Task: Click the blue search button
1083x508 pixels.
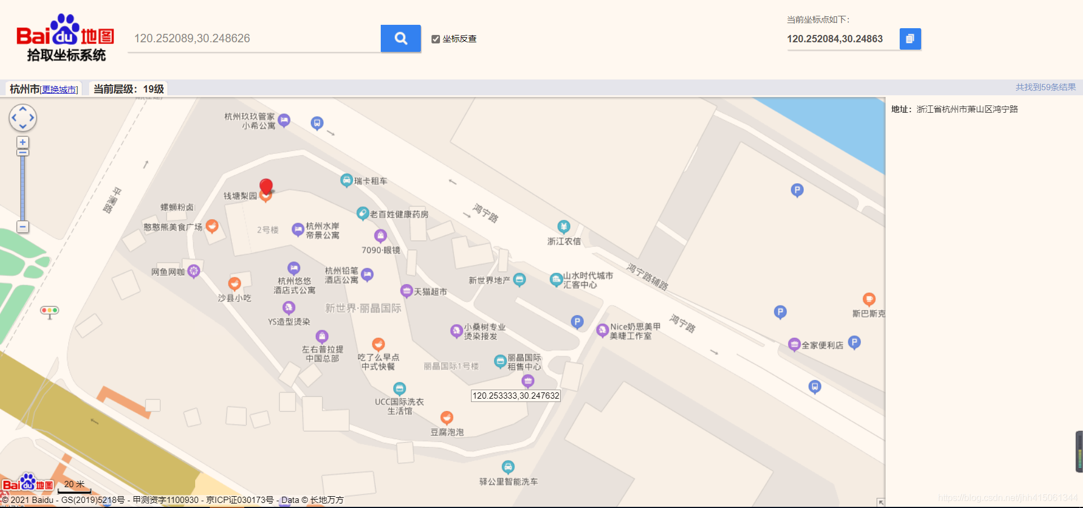Action: pos(400,38)
